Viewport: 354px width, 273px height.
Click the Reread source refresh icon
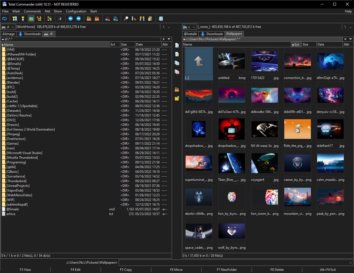click(x=4, y=18)
